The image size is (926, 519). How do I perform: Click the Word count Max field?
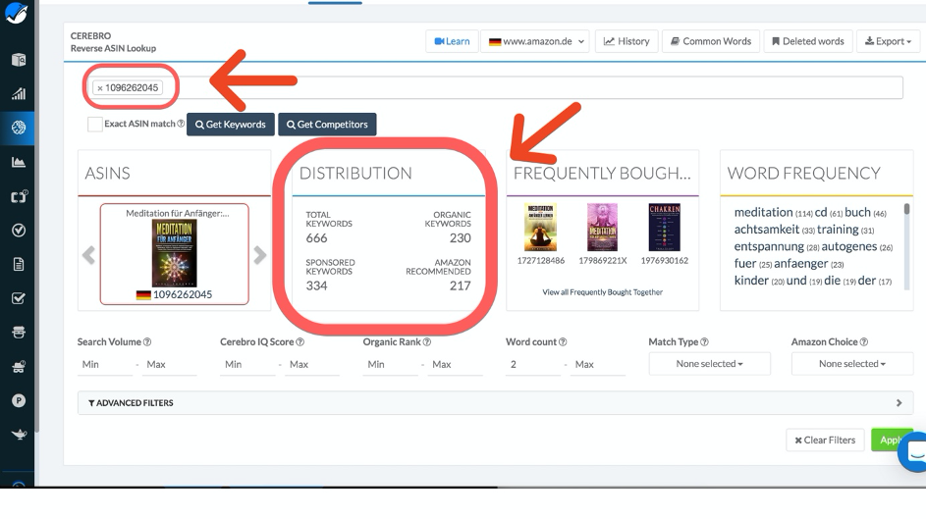tap(598, 365)
